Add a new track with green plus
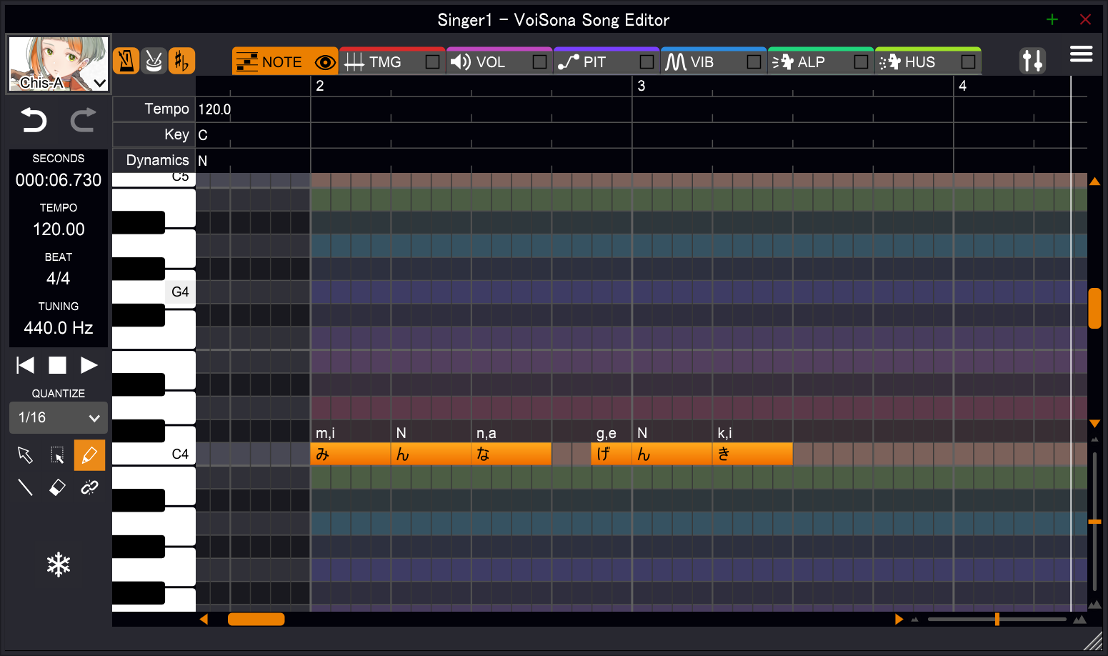 coord(1052,19)
